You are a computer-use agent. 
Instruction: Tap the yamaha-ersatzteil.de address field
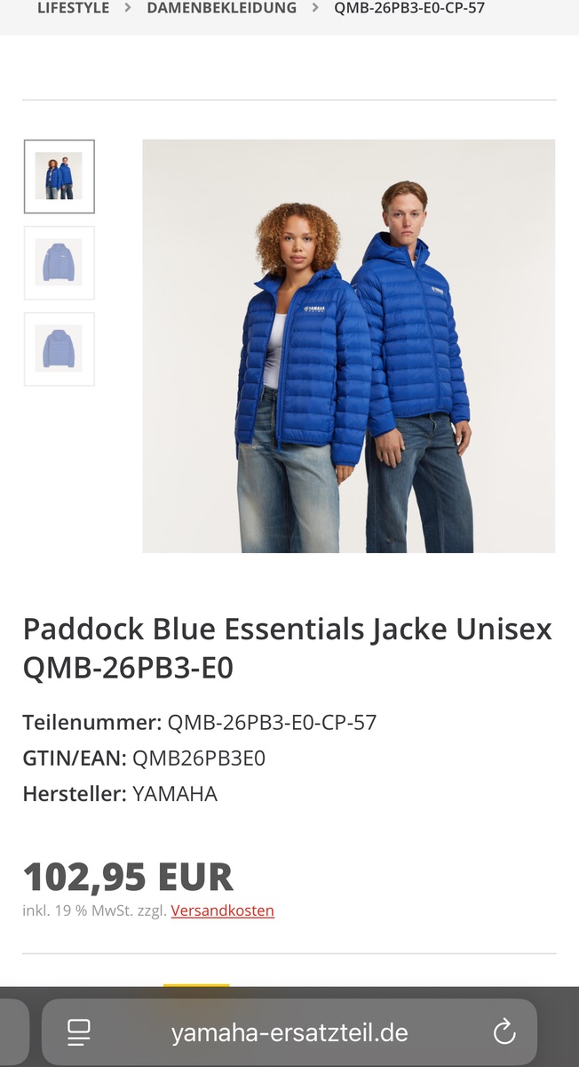289,1032
